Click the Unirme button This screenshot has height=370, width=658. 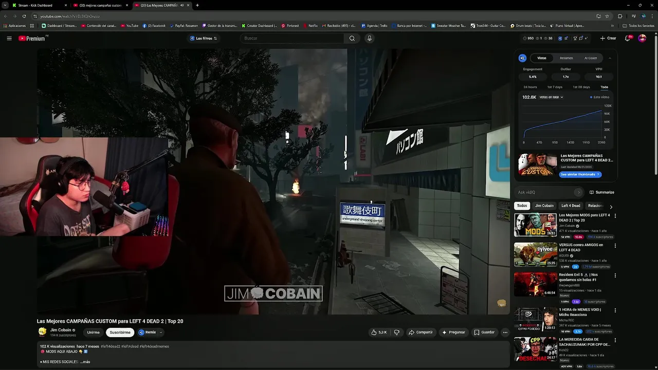(x=93, y=332)
